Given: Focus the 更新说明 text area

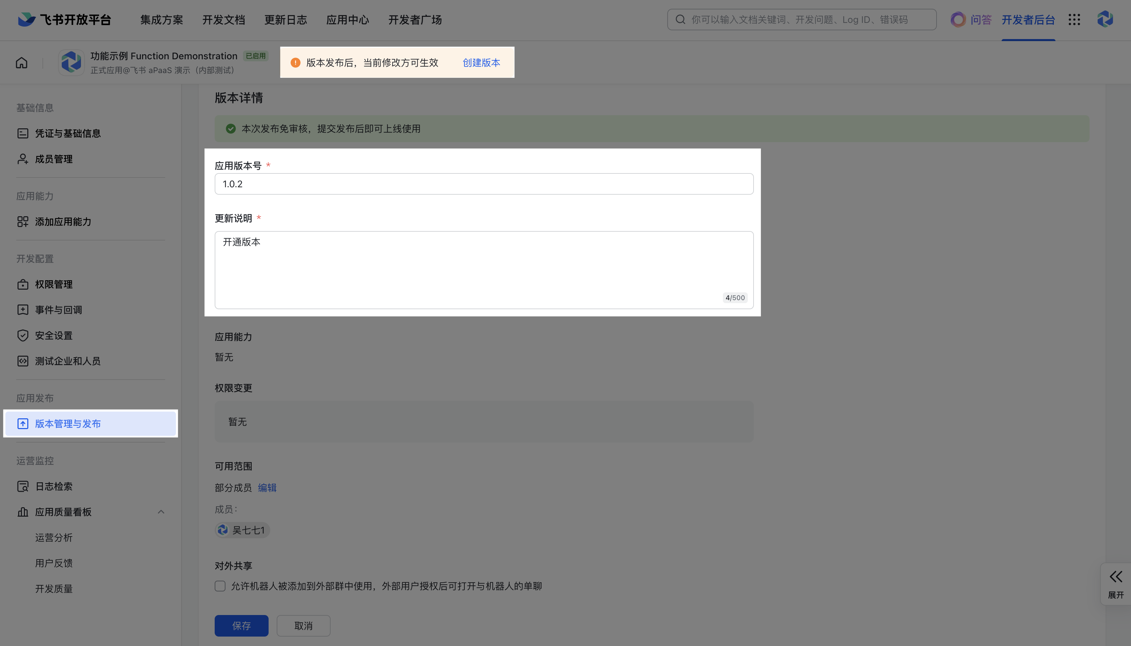Looking at the screenshot, I should coord(484,270).
